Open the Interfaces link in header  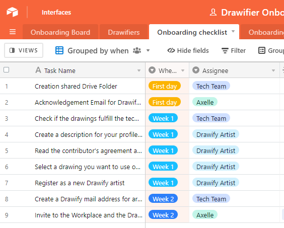pyautogui.click(x=56, y=12)
